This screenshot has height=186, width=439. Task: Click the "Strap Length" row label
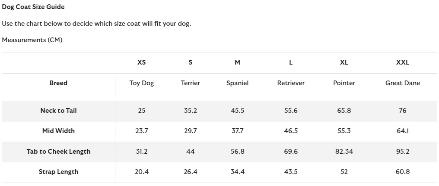click(x=58, y=172)
